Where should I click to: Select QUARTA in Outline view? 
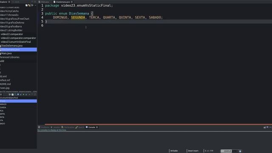[3, 114]
